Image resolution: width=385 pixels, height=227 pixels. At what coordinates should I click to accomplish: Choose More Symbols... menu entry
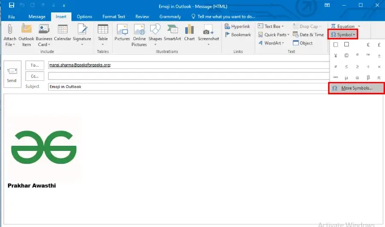pyautogui.click(x=356, y=88)
